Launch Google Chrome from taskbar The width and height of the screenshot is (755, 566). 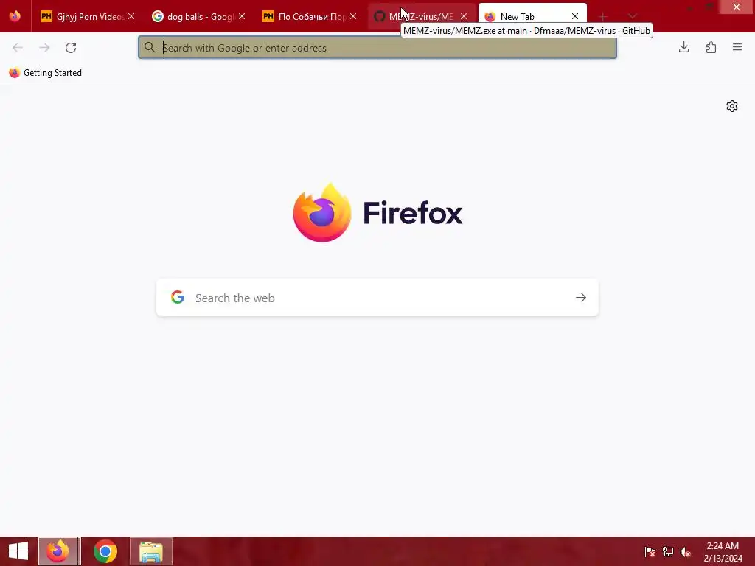pyautogui.click(x=105, y=551)
